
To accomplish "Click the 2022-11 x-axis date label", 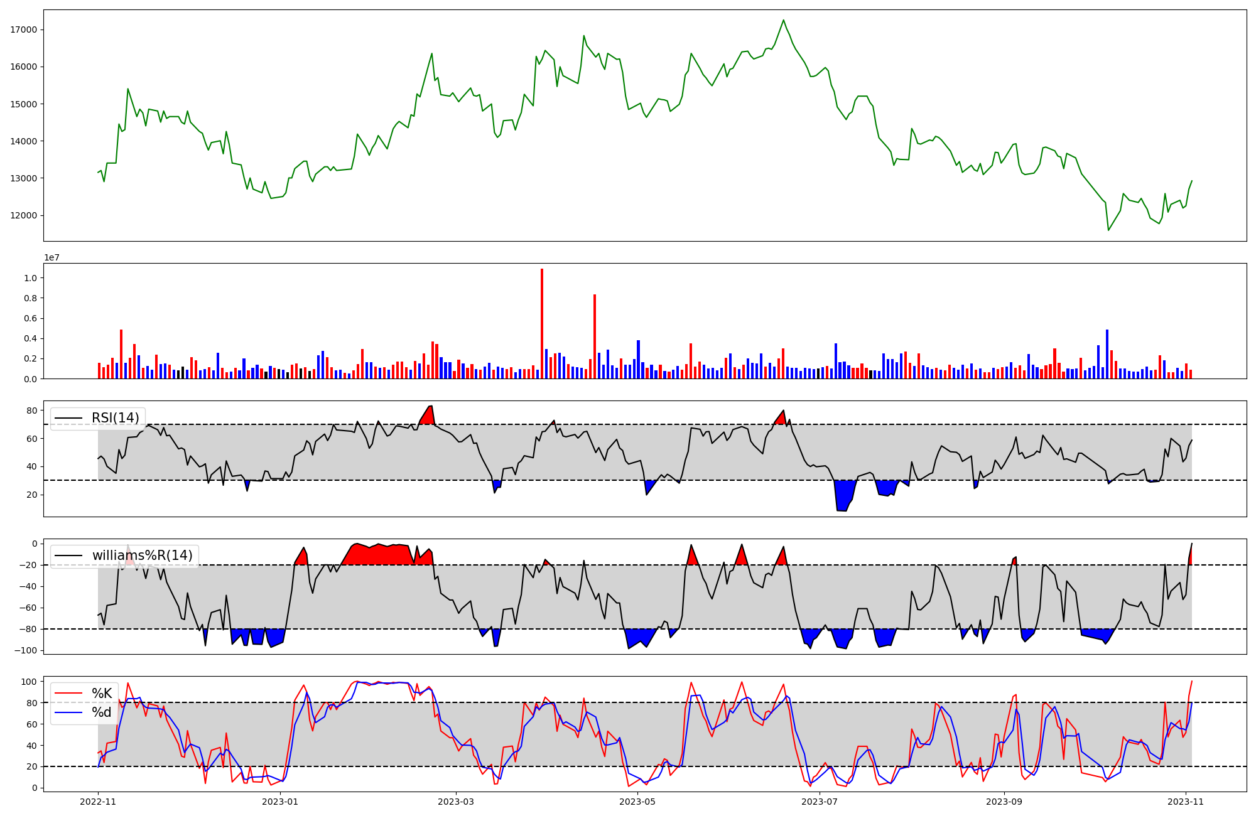I will 98,802.
